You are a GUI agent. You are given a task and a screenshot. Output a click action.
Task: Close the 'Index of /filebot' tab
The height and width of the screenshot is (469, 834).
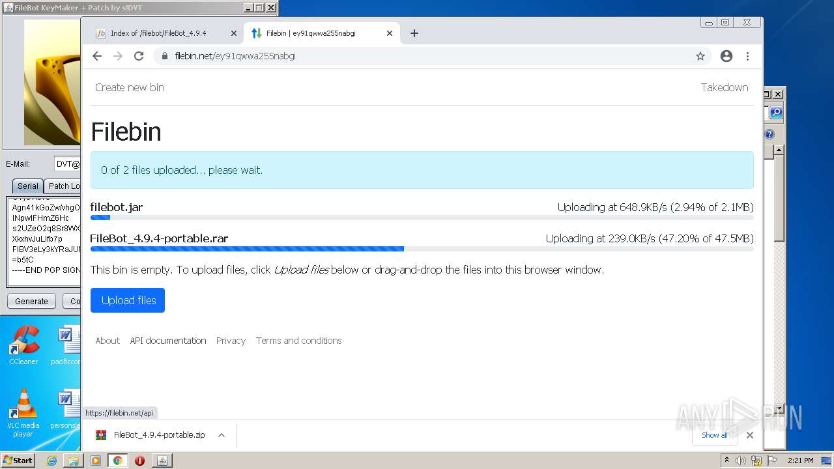click(234, 33)
